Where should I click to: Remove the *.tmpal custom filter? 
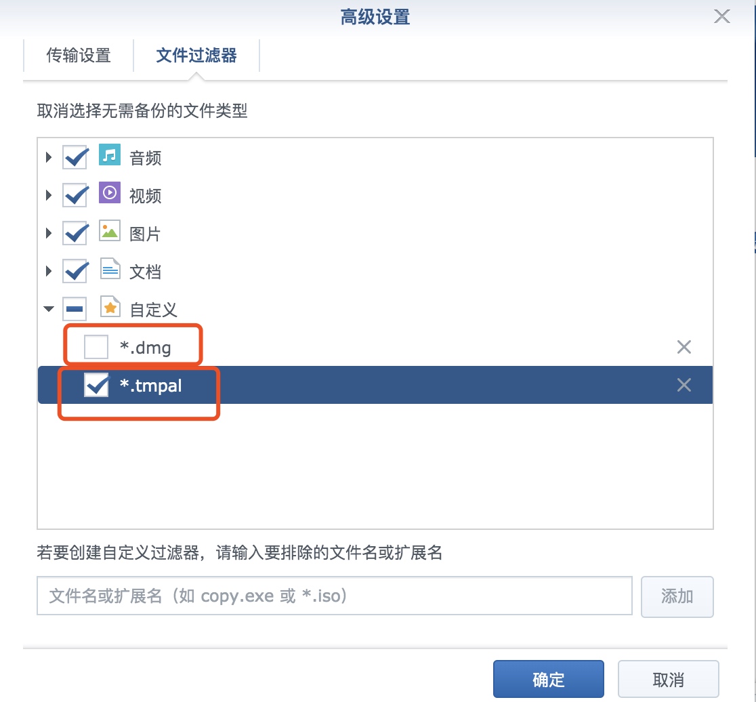(684, 386)
